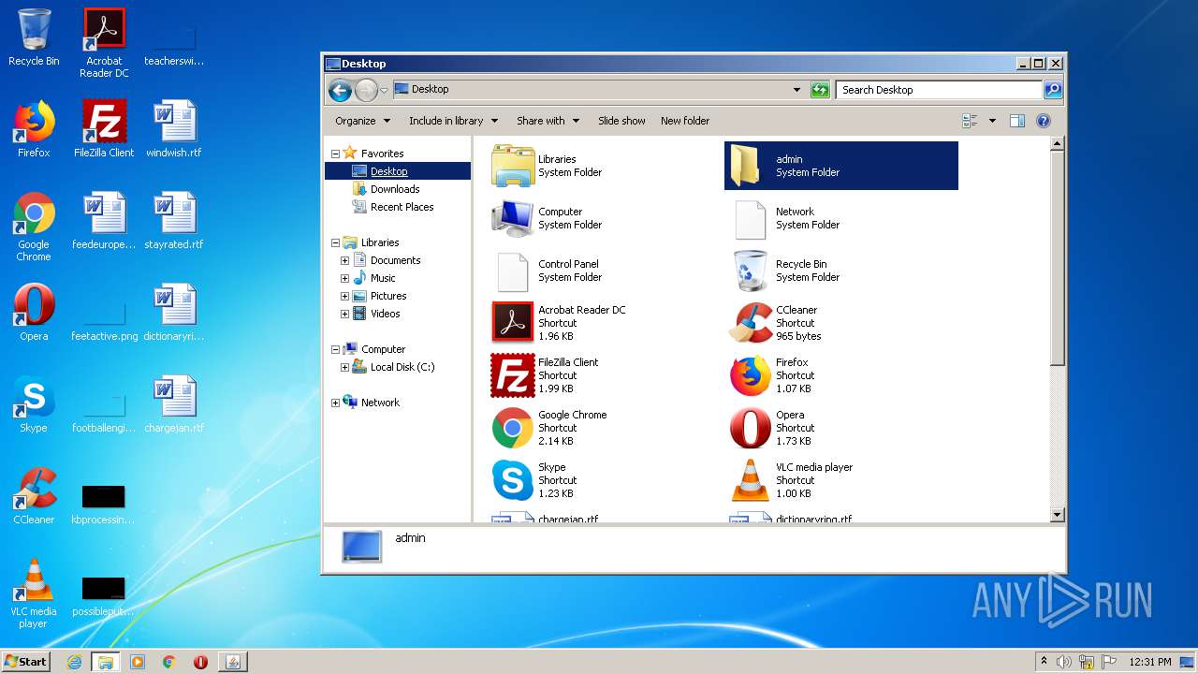Expand the Network tree node

tap(335, 403)
